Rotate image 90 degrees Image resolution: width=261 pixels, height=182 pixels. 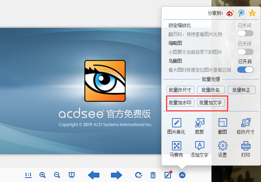coord(139,175)
